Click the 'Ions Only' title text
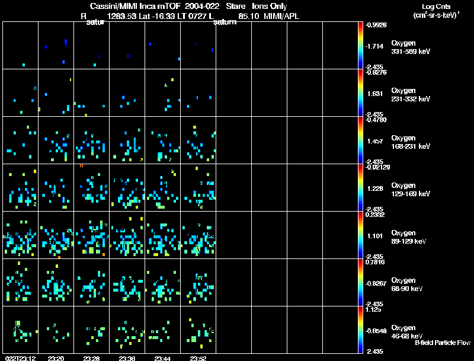This screenshot has height=361, width=474. pyautogui.click(x=270, y=6)
